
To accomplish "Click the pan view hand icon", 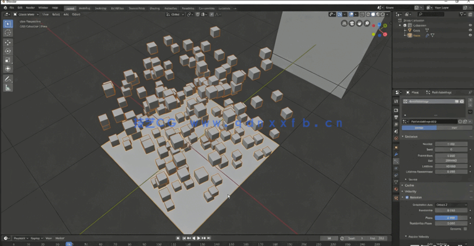I will (x=359, y=23).
